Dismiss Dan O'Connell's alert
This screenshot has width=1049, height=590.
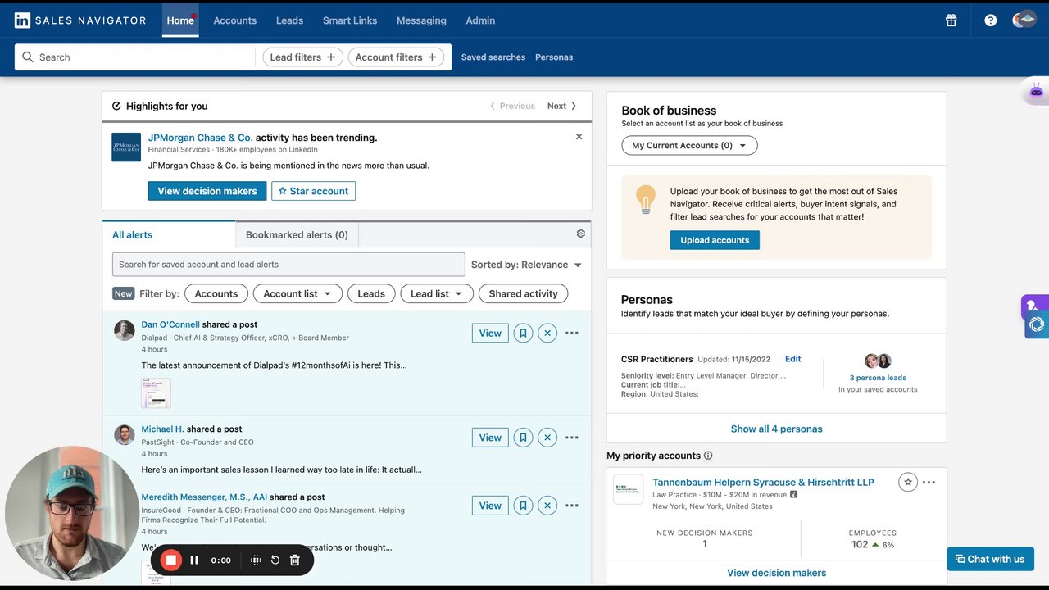547,333
